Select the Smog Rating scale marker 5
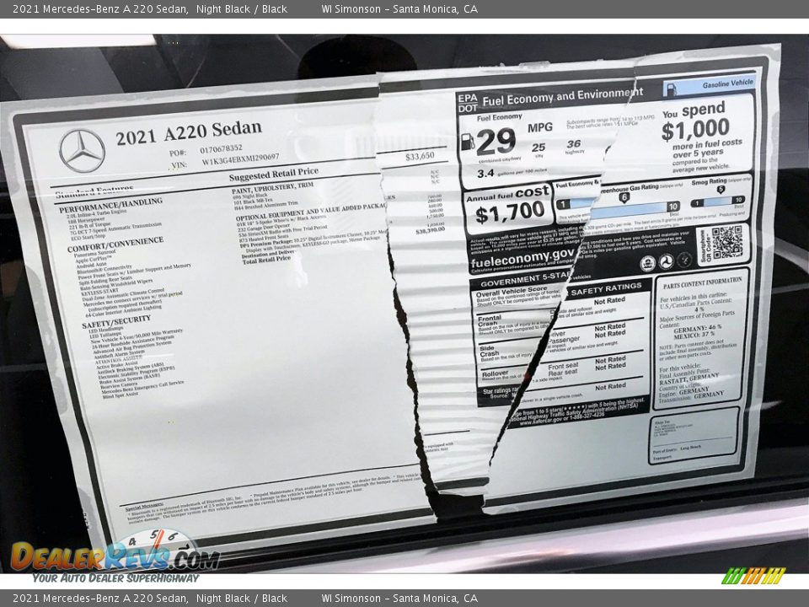The image size is (809, 607). (721, 190)
